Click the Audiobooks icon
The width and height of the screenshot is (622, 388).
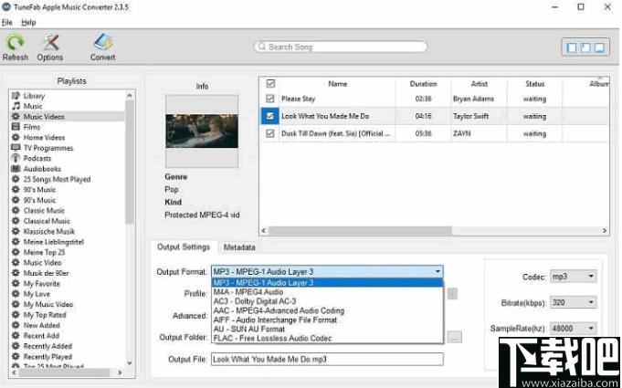[x=16, y=168]
